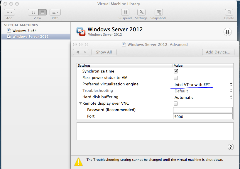240x169 pixels.
Task: Go forward in the settings window
Action: 85,52
